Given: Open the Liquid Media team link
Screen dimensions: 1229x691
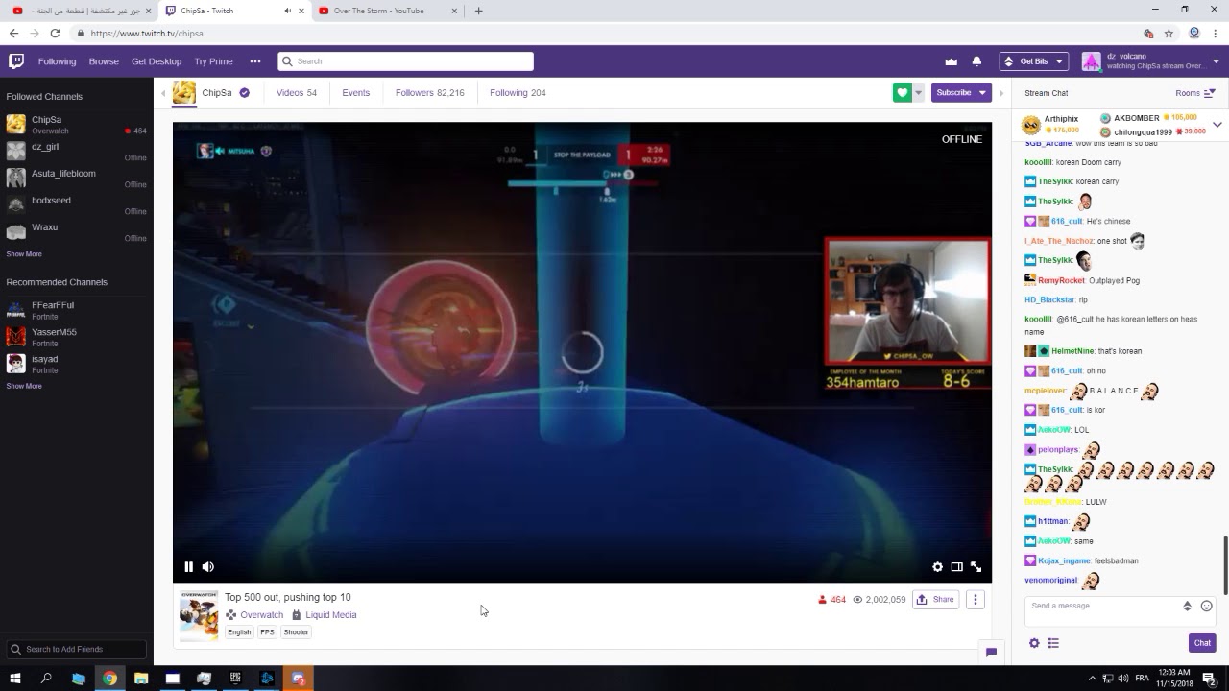Looking at the screenshot, I should click(x=330, y=615).
